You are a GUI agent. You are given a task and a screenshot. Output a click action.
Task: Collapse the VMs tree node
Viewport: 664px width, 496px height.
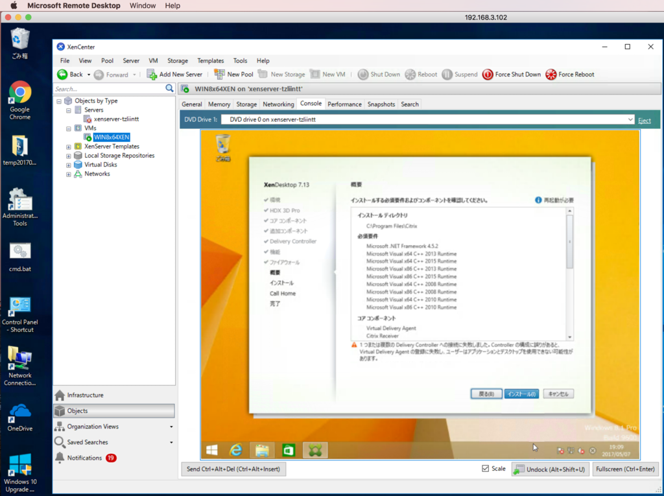point(69,128)
